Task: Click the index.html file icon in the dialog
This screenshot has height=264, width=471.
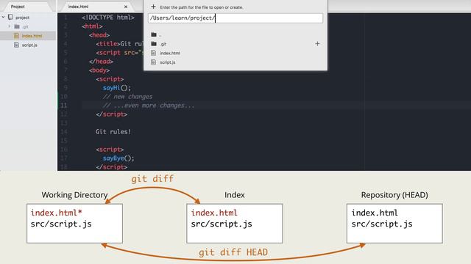Action: click(154, 53)
